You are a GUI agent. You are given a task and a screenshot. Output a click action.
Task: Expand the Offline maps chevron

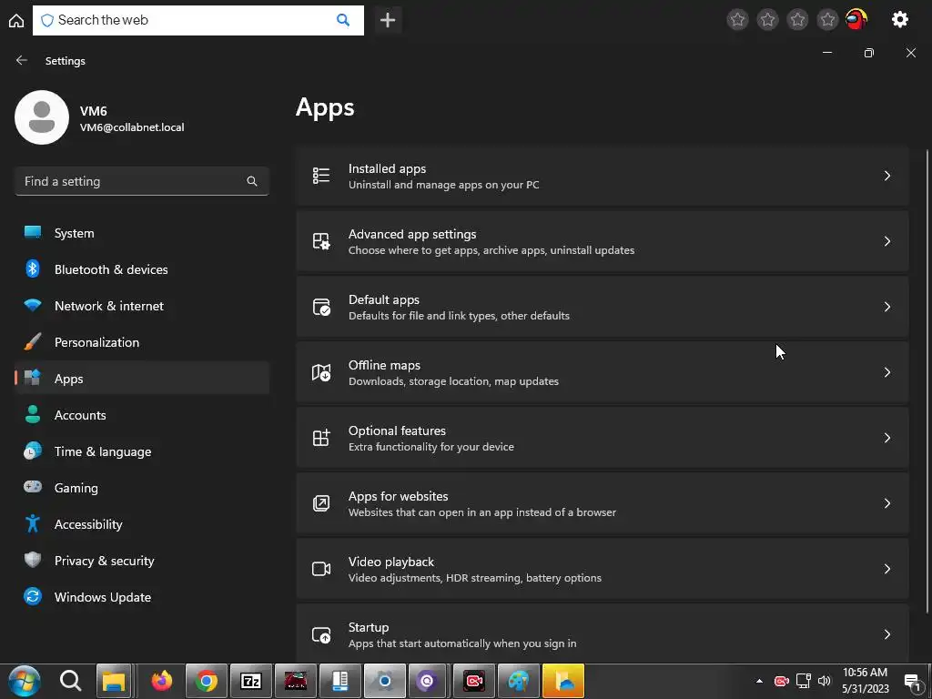click(x=886, y=372)
